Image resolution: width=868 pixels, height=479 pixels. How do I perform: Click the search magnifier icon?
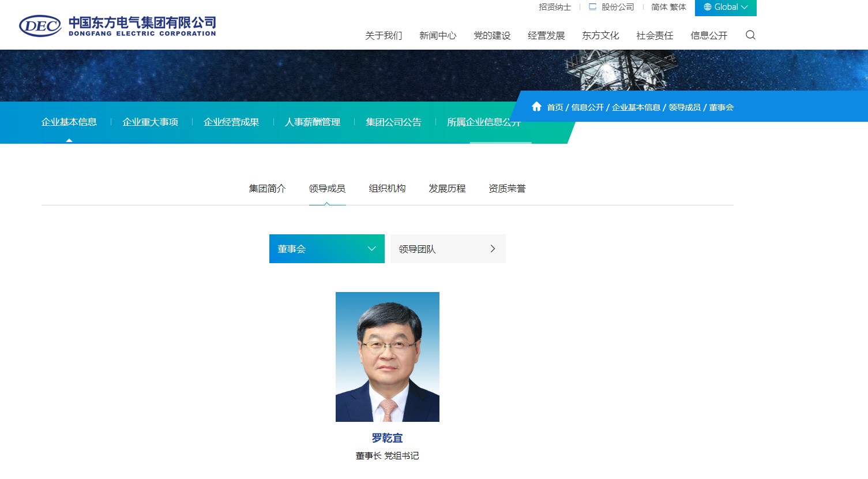click(750, 35)
